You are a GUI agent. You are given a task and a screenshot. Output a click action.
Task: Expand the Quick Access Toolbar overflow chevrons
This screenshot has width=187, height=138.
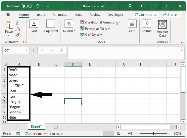[x=48, y=6]
